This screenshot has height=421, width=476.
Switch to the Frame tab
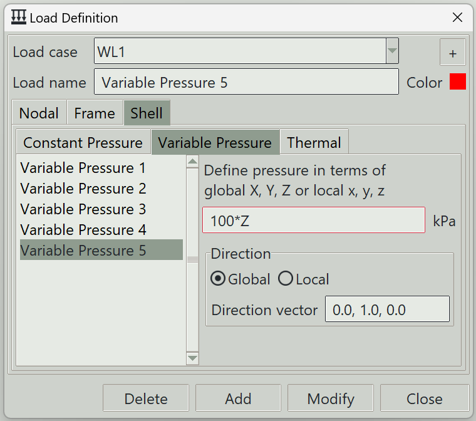coord(95,113)
